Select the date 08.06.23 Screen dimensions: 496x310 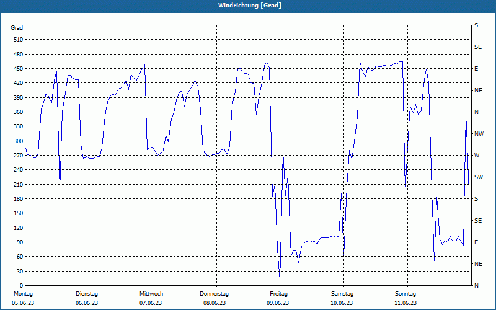tap(215, 303)
